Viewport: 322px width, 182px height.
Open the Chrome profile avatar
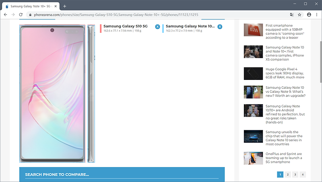coord(309,15)
